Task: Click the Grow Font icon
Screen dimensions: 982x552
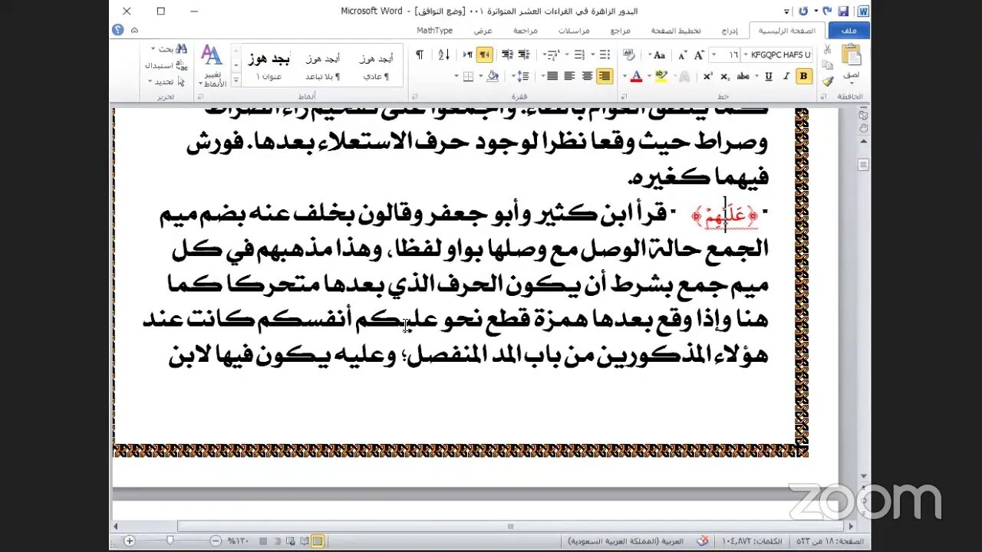Action: pos(699,55)
